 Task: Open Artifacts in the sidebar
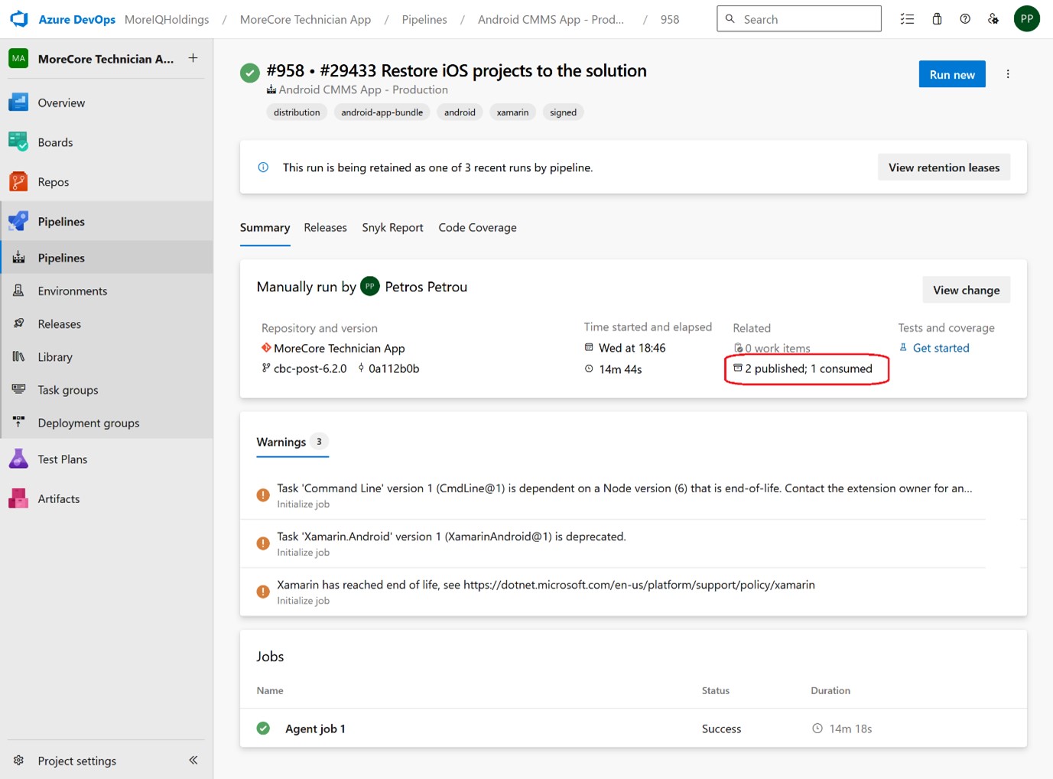[58, 498]
